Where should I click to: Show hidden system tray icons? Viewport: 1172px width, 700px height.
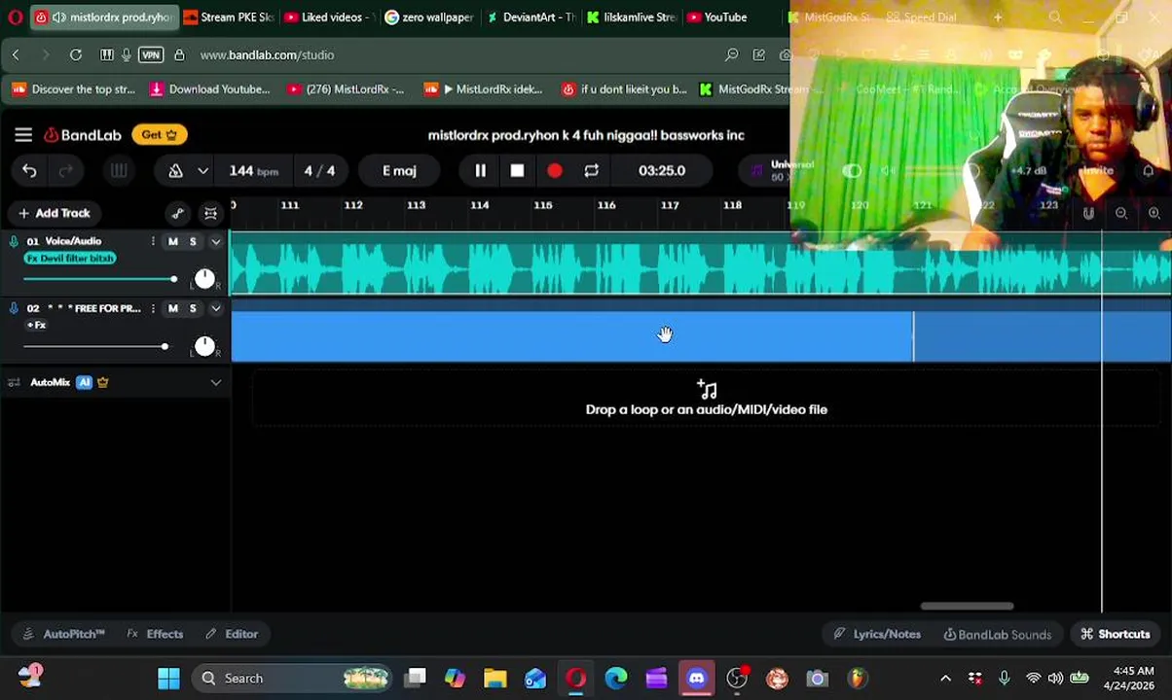coord(945,679)
